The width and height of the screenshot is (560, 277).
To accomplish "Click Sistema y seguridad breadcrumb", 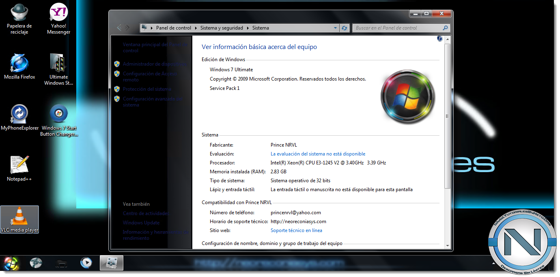I will (222, 28).
